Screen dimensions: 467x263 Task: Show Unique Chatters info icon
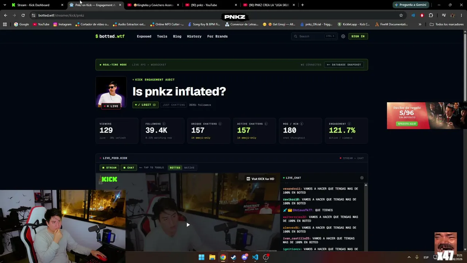pos(220,124)
